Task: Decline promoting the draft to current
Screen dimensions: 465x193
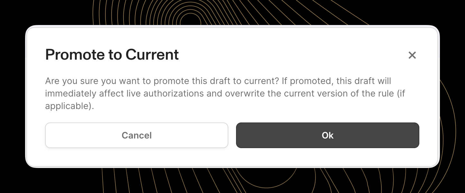Action: 137,135
